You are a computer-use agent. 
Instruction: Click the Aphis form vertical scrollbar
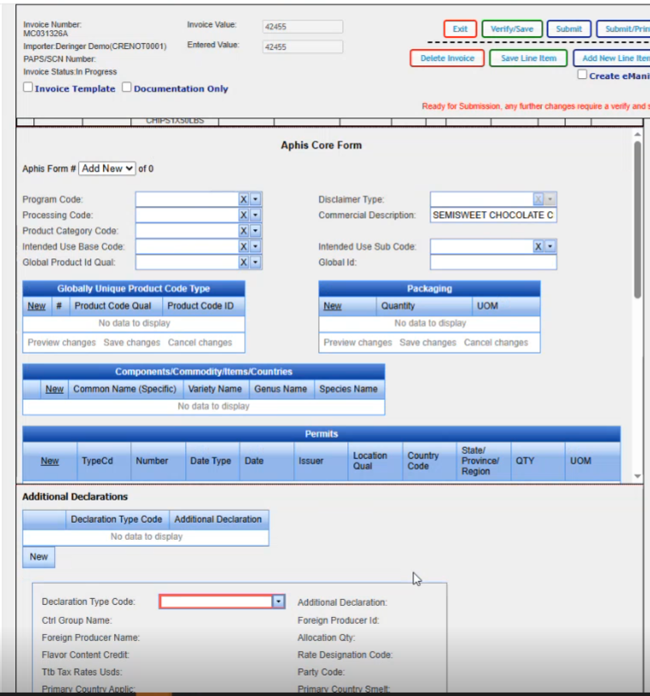(637, 223)
